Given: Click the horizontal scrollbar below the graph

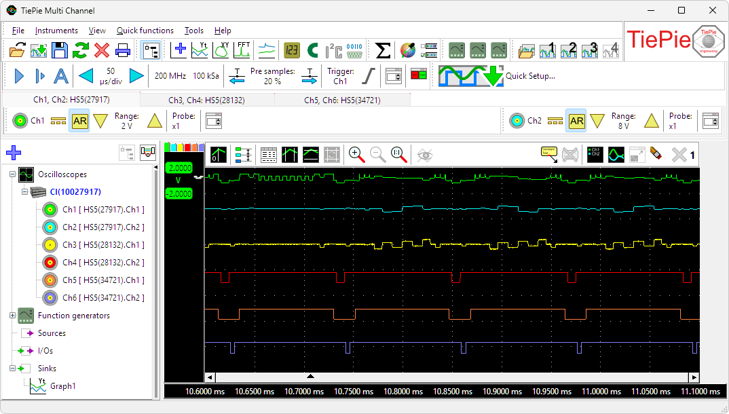Looking at the screenshot, I should (x=448, y=375).
